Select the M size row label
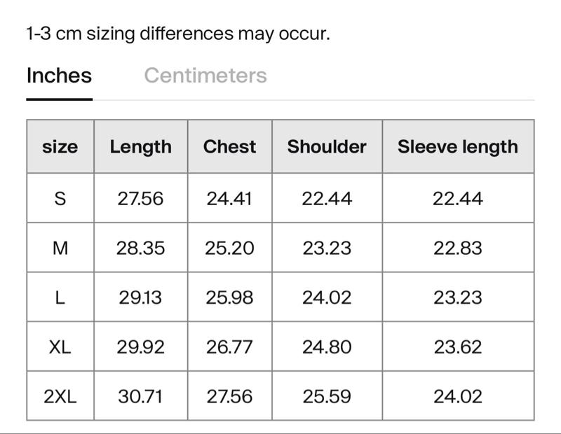The image size is (561, 434). [x=60, y=248]
